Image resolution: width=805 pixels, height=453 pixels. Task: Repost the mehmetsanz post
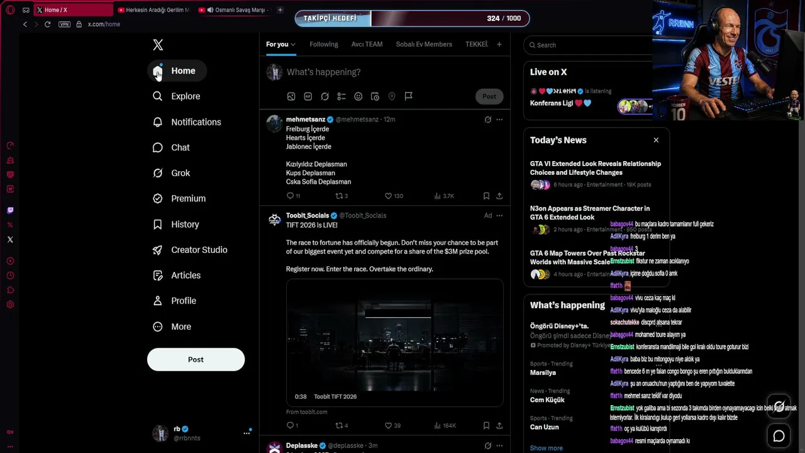(x=338, y=196)
